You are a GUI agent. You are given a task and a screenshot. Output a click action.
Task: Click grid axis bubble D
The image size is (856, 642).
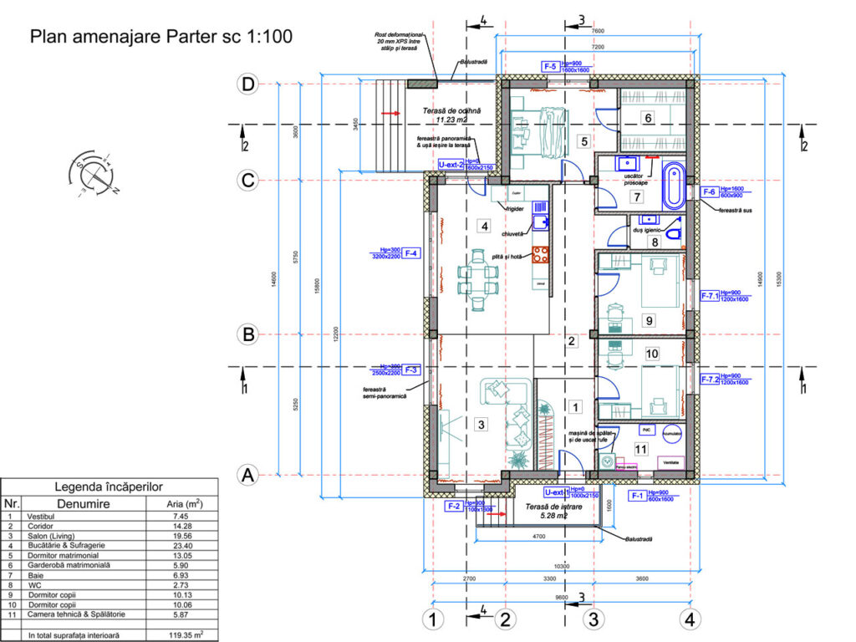(247, 84)
